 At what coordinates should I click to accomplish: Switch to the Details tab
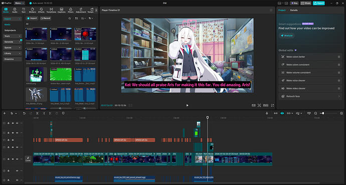click(x=294, y=10)
